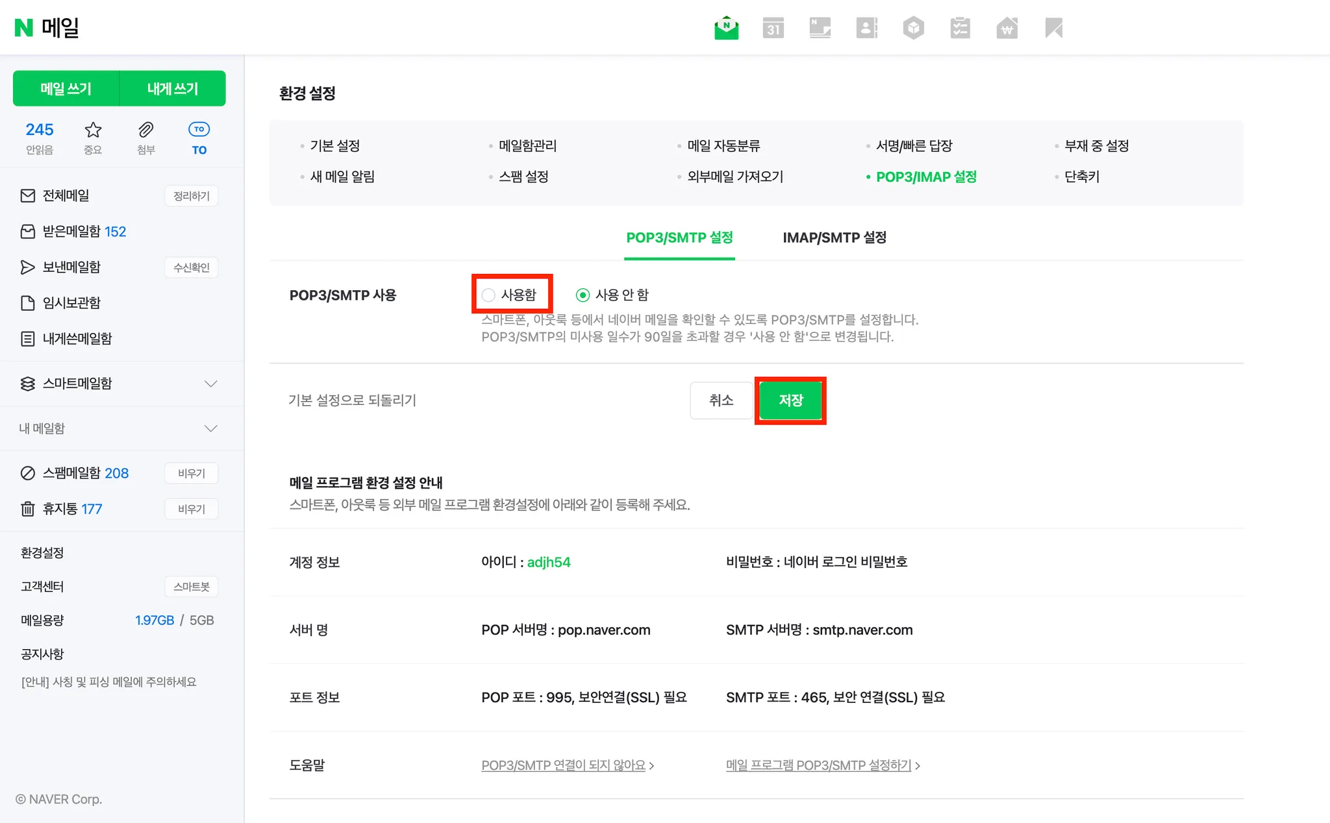Click 기본 설정으로 되돌리기 reset text

tap(352, 400)
